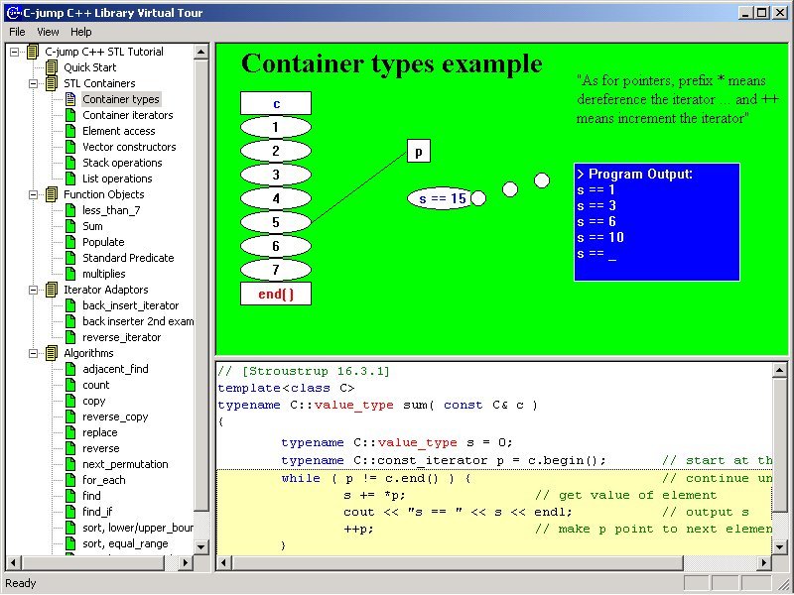Screen dimensions: 794x595
Task: Click the oval containing element 5
Action: click(276, 222)
